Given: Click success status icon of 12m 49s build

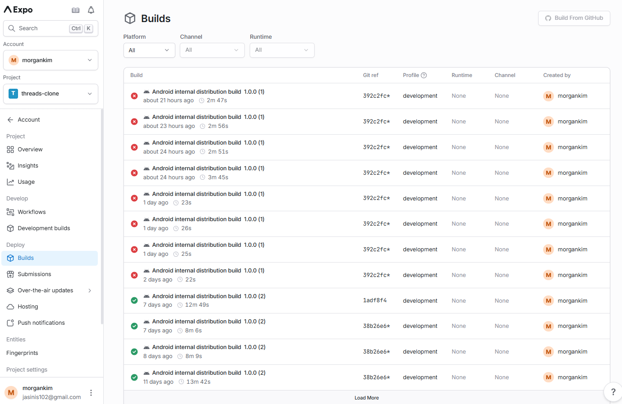Looking at the screenshot, I should click(x=134, y=300).
